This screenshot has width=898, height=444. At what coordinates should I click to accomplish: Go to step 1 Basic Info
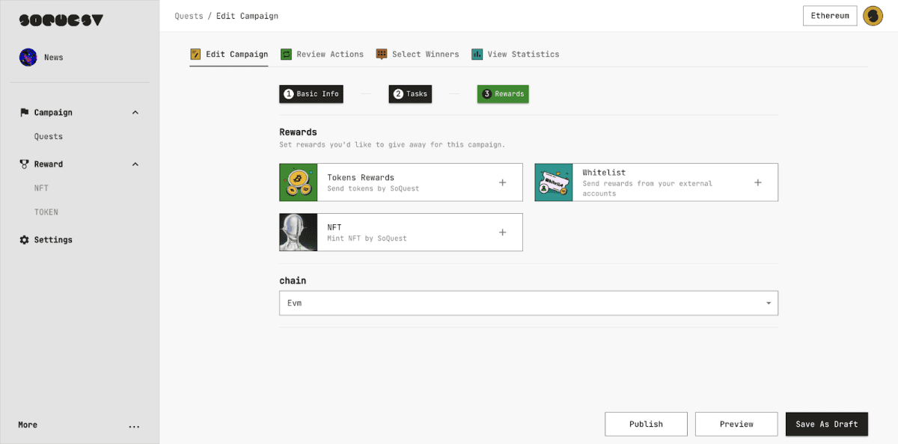point(311,94)
